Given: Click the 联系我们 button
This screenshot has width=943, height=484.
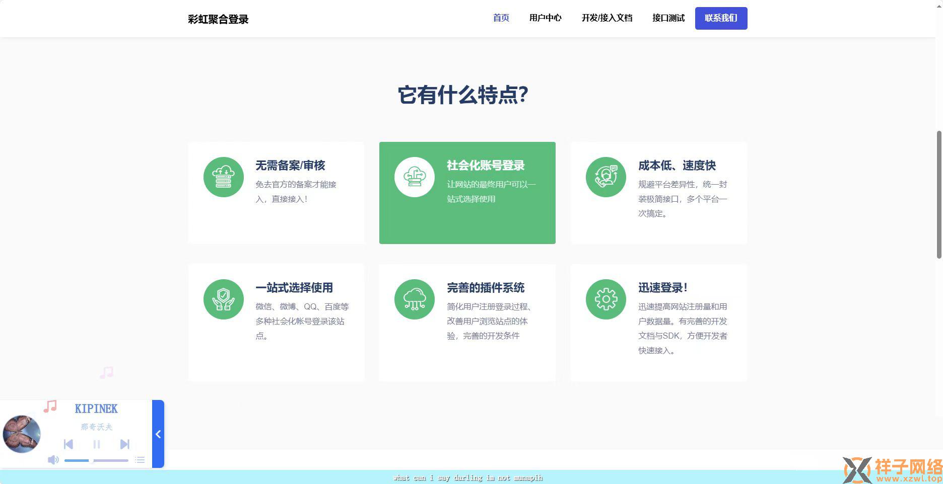Looking at the screenshot, I should click(x=721, y=18).
